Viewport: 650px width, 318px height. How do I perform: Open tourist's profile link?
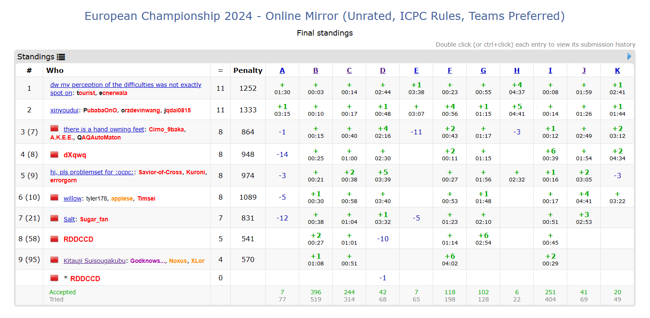[86, 93]
